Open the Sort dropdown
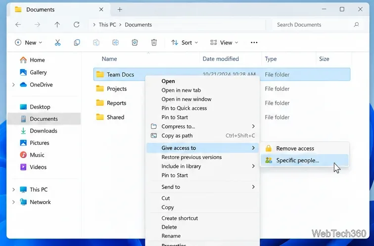 [x=185, y=42]
